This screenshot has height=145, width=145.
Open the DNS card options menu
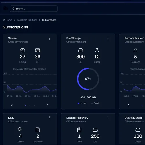(x=50, y=118)
